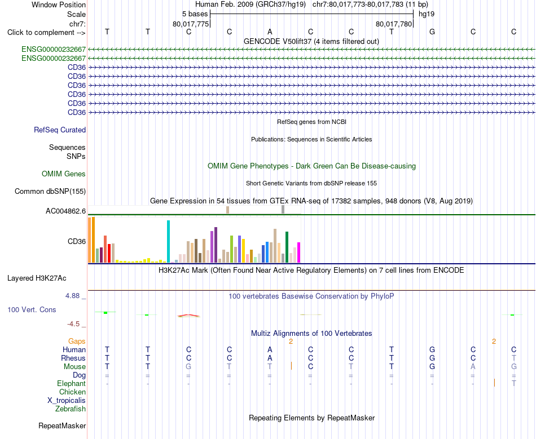The image size is (536, 439).
Task: Click the red conservation peak in PhyloP track
Action: click(188, 316)
